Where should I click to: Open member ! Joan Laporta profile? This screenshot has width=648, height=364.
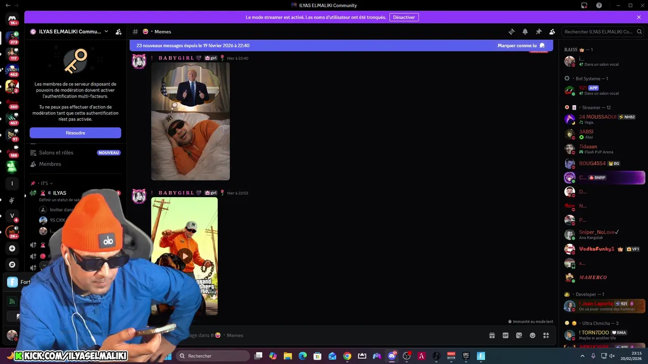coord(604,306)
